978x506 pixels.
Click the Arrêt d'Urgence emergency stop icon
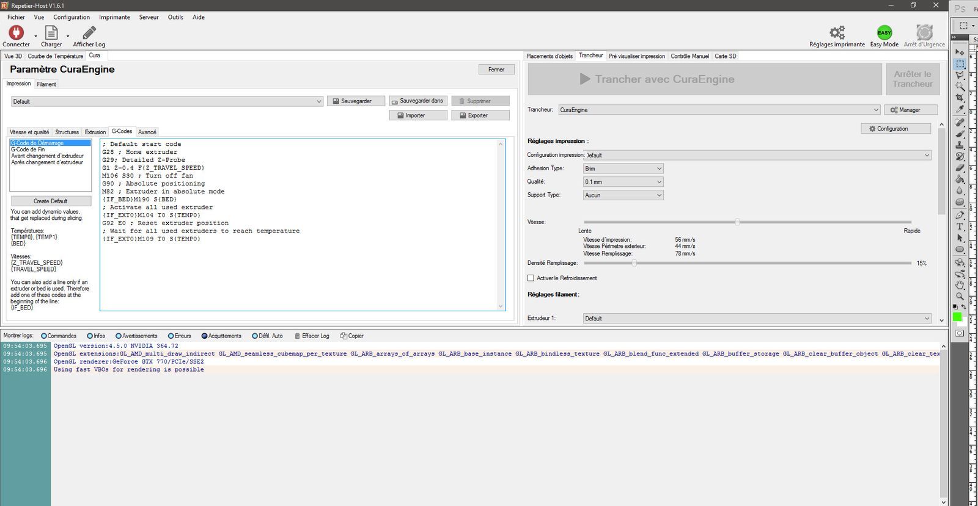924,32
